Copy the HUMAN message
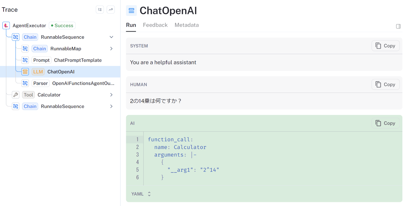The height and width of the screenshot is (206, 405). tap(385, 84)
